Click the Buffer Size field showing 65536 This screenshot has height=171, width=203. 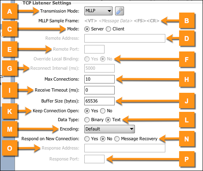pyautogui.click(x=99, y=101)
